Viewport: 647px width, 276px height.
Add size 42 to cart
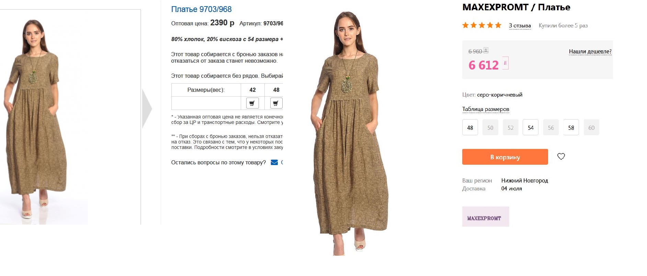252,103
